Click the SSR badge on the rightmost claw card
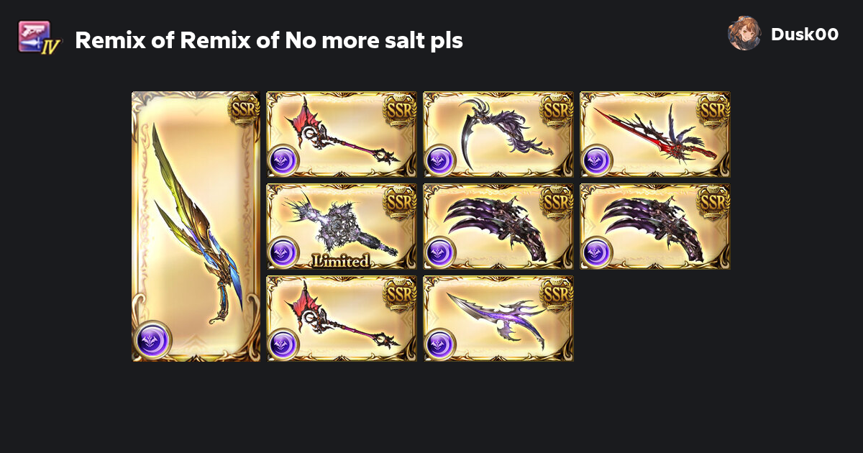 click(x=713, y=201)
